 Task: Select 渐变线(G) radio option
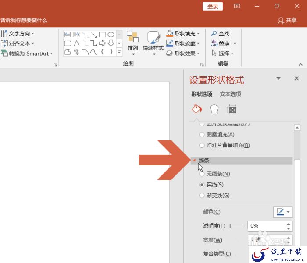pyautogui.click(x=214, y=196)
